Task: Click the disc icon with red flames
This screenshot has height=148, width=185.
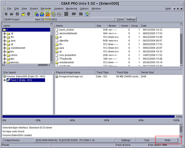Action: click(x=48, y=14)
